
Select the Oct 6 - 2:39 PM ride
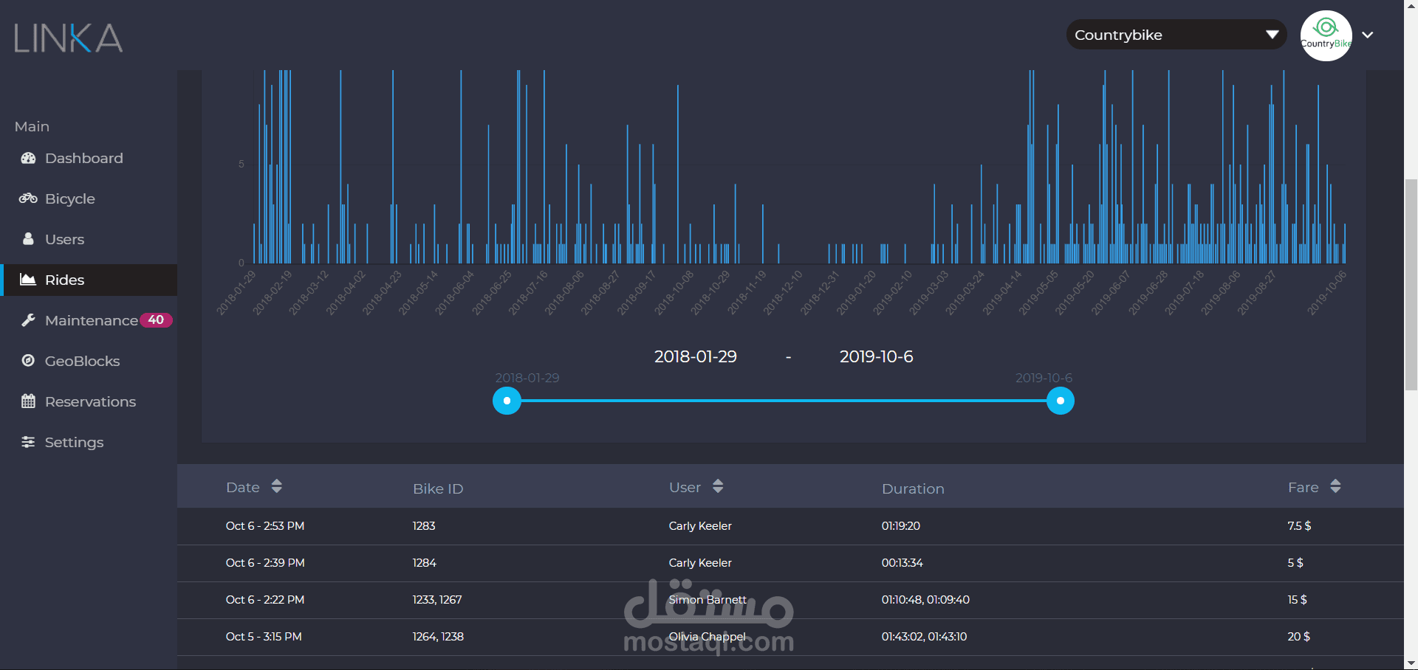(x=790, y=563)
